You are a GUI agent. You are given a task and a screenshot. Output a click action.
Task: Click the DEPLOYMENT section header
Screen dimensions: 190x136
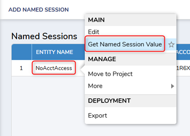tap(109, 100)
